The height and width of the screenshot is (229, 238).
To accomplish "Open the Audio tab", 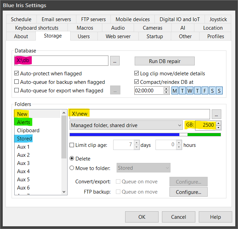I will pyautogui.click(x=118, y=28).
